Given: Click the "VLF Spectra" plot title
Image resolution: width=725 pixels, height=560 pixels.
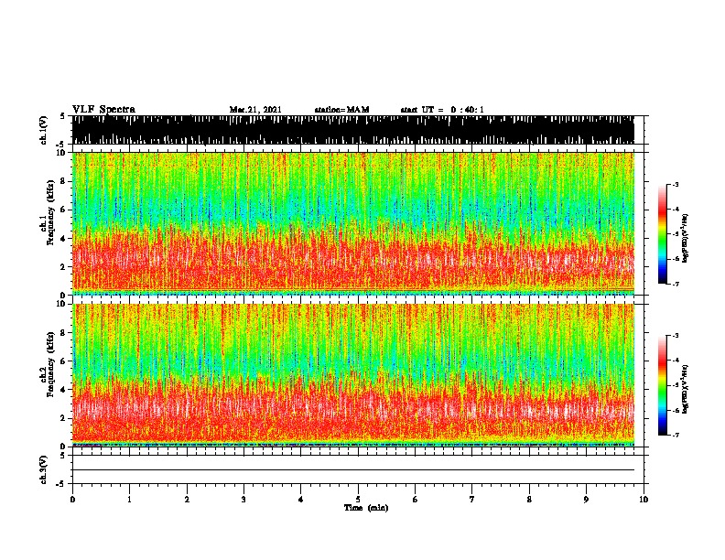Looking at the screenshot, I should pyautogui.click(x=103, y=110).
